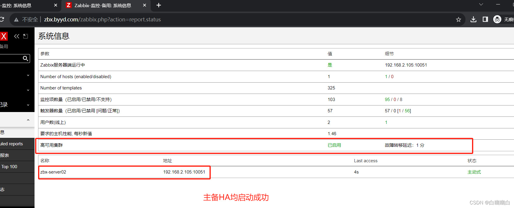Switch to Zabbix-监控-备用: 系统信息 tab
The image size is (514, 208).
106,5
